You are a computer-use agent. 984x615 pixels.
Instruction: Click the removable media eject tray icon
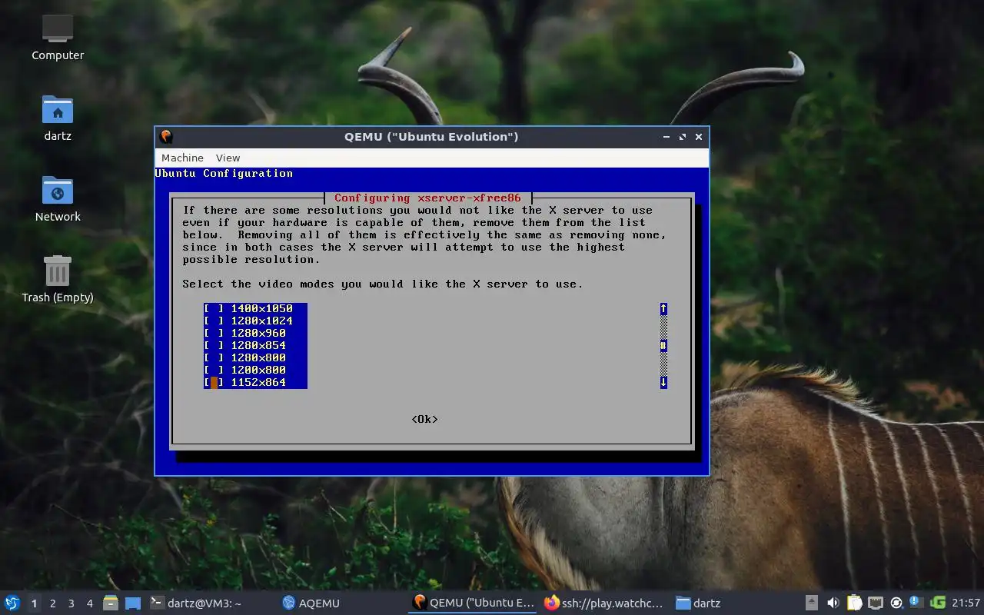811,603
